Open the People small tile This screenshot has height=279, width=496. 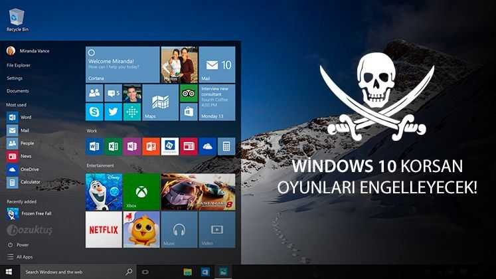94,93
